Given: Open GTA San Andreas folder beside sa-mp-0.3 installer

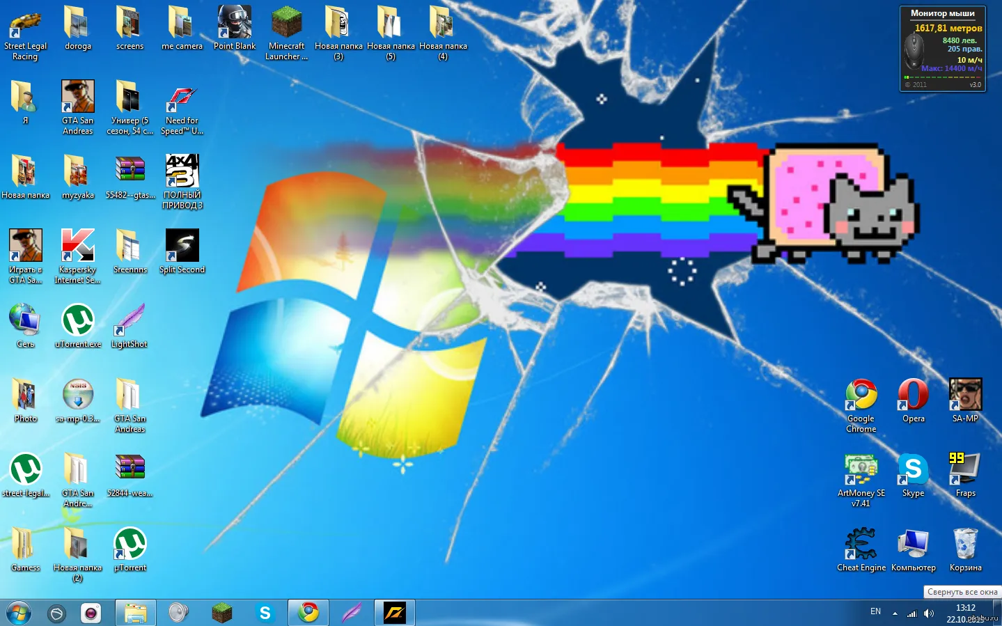Looking at the screenshot, I should [x=130, y=405].
